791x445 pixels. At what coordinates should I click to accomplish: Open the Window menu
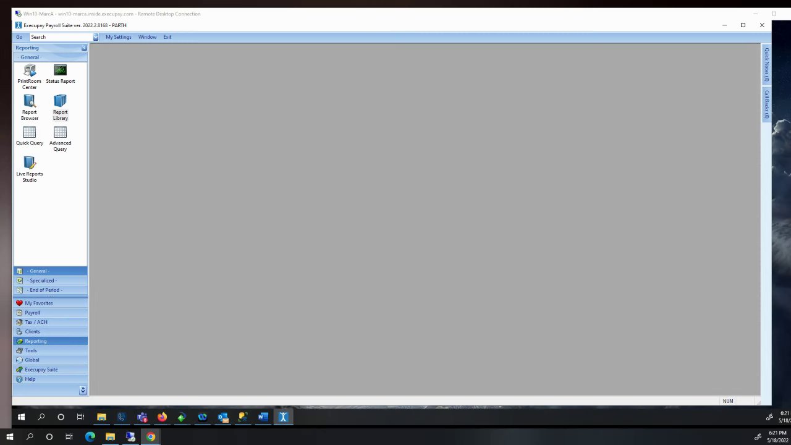tap(147, 37)
